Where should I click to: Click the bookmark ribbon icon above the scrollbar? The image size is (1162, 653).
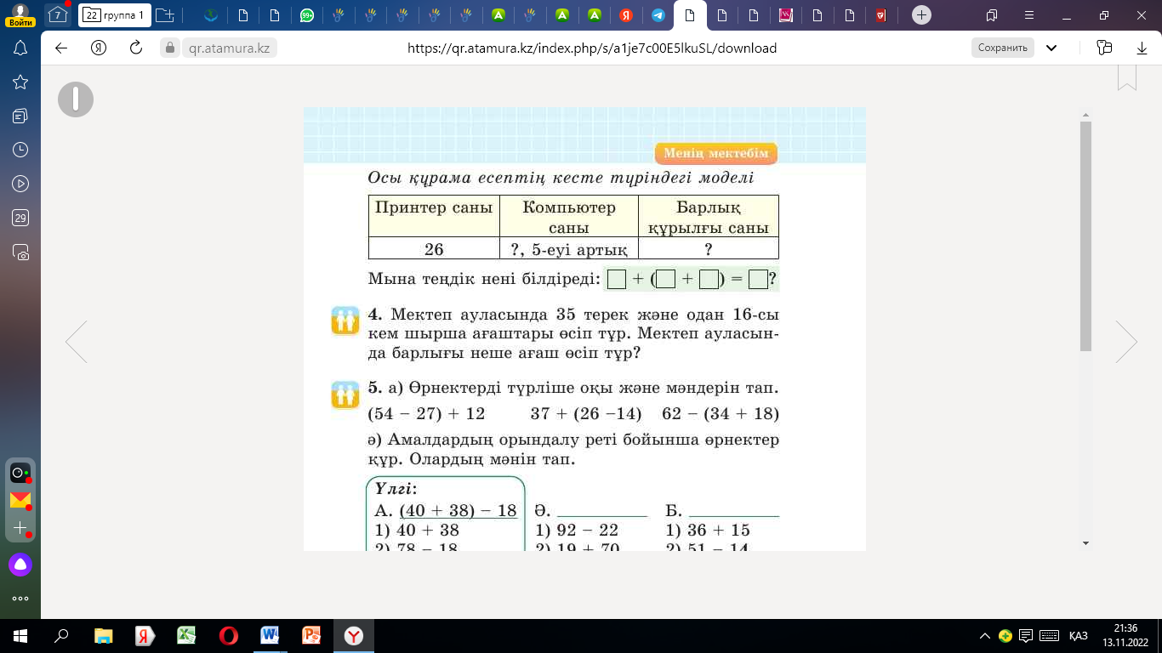(x=1127, y=77)
